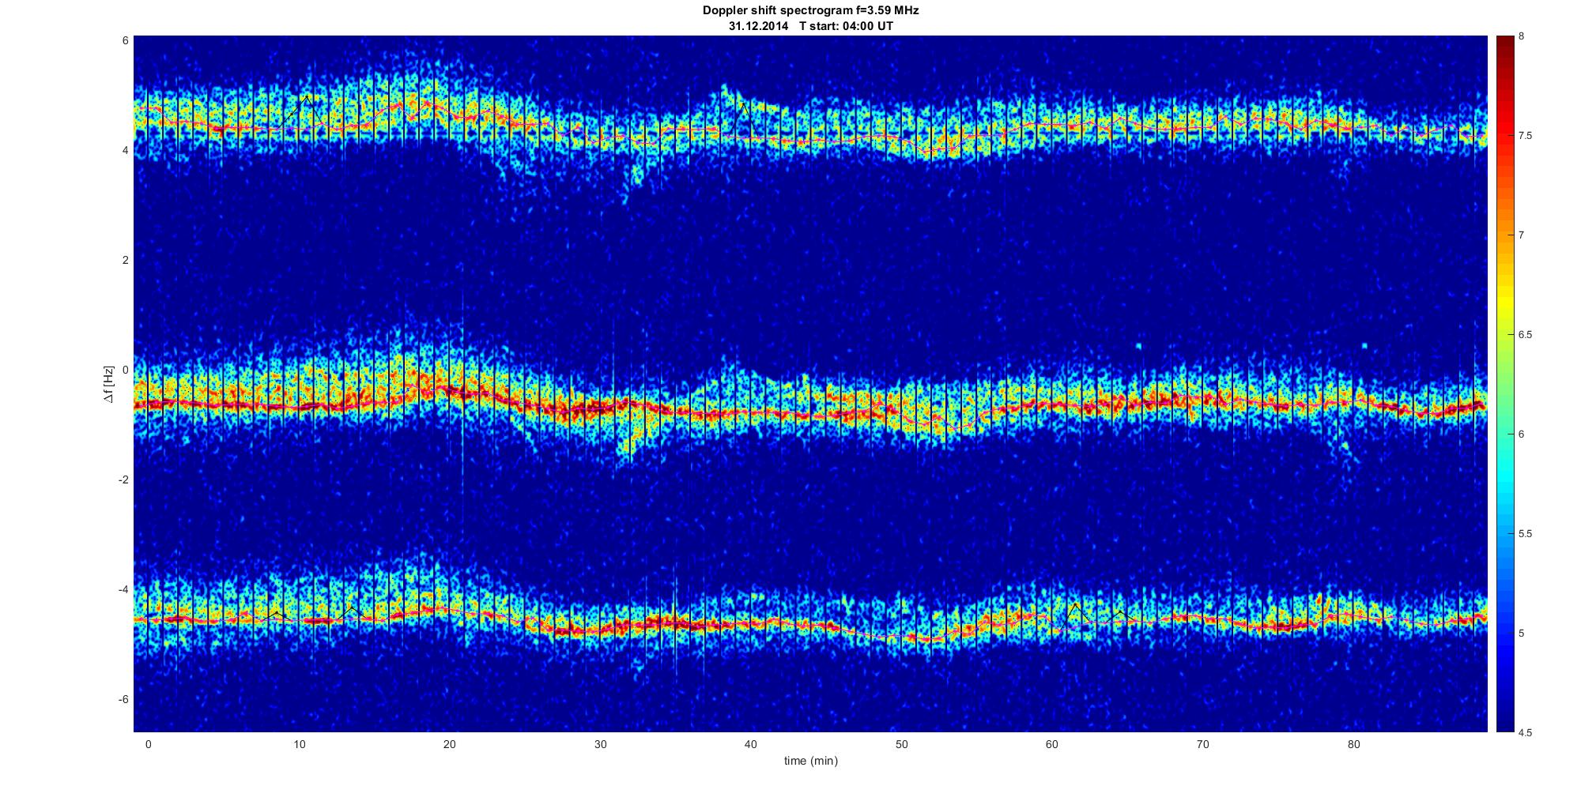Click colorbar tick label 7

[x=1522, y=235]
